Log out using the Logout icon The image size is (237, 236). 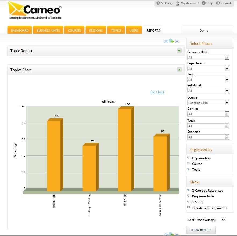pos(218,3)
